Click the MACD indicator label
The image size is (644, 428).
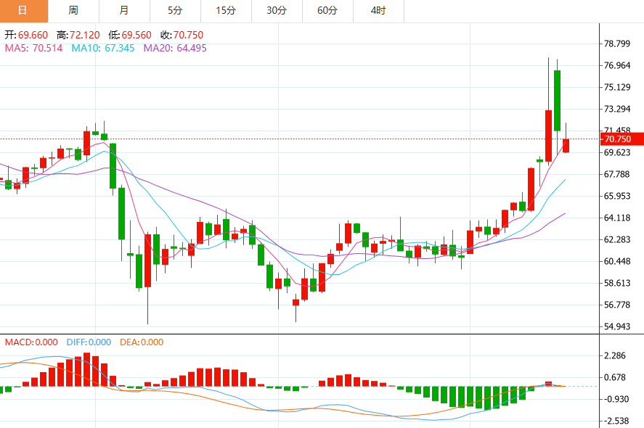click(31, 342)
